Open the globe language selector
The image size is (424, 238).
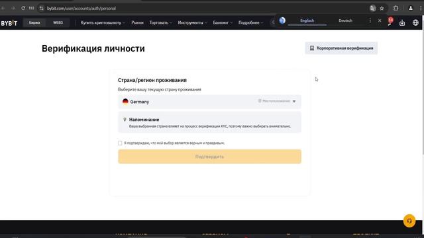coord(415,22)
